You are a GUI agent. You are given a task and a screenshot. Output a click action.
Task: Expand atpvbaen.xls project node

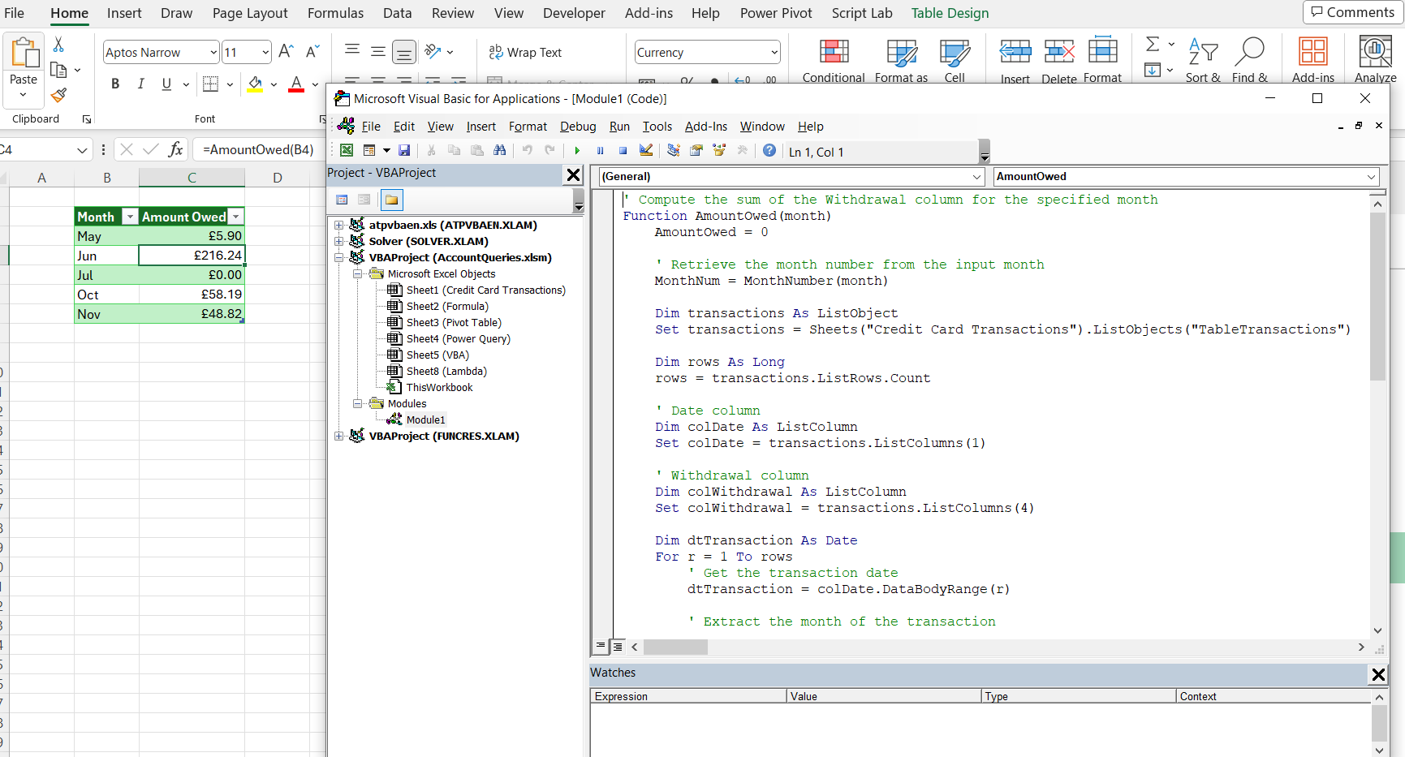click(x=339, y=225)
